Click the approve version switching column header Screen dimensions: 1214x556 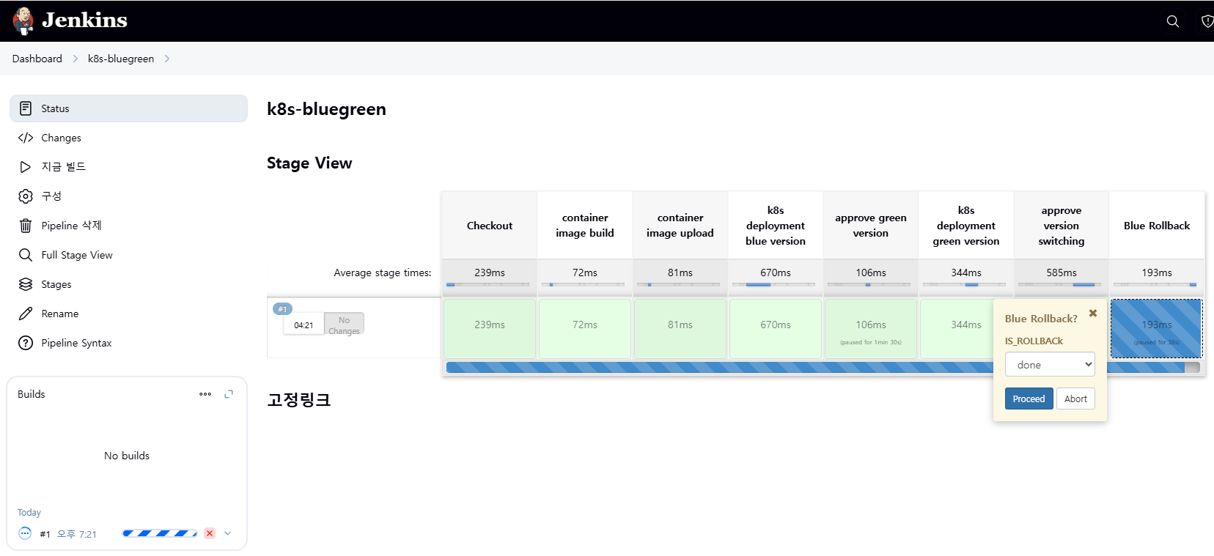pos(1062,226)
